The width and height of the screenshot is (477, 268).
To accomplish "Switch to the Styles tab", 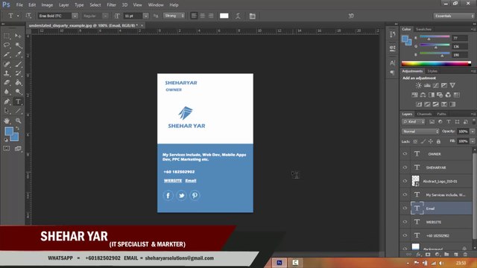I will click(432, 71).
